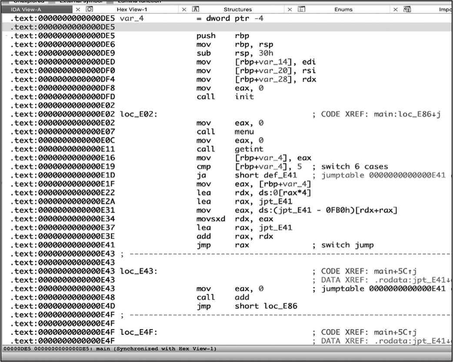Activate the IDA View-A tab
Image resolution: width=453 pixels, height=362 pixels.
click(x=27, y=9)
